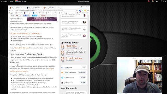Expand the bookmarks bar overflow chevron
167x94 pixels.
[75, 13]
